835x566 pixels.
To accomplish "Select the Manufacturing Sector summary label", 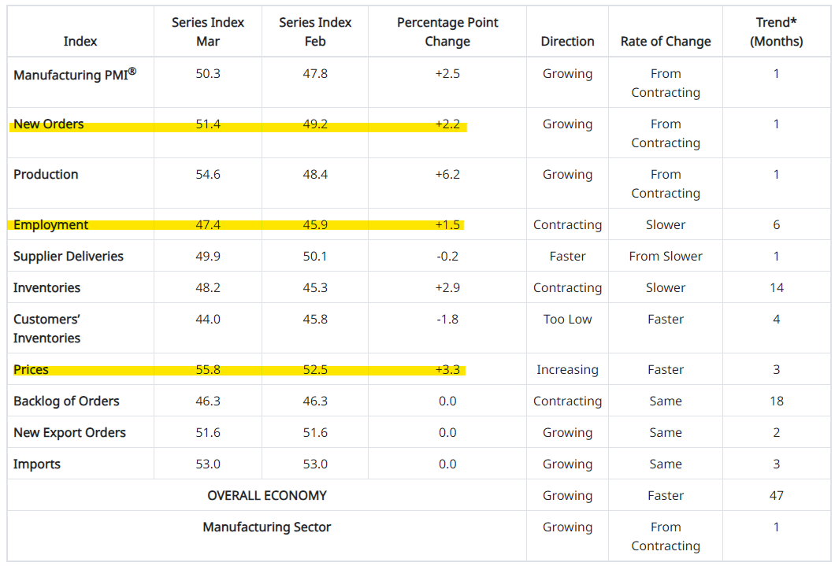I will [267, 527].
